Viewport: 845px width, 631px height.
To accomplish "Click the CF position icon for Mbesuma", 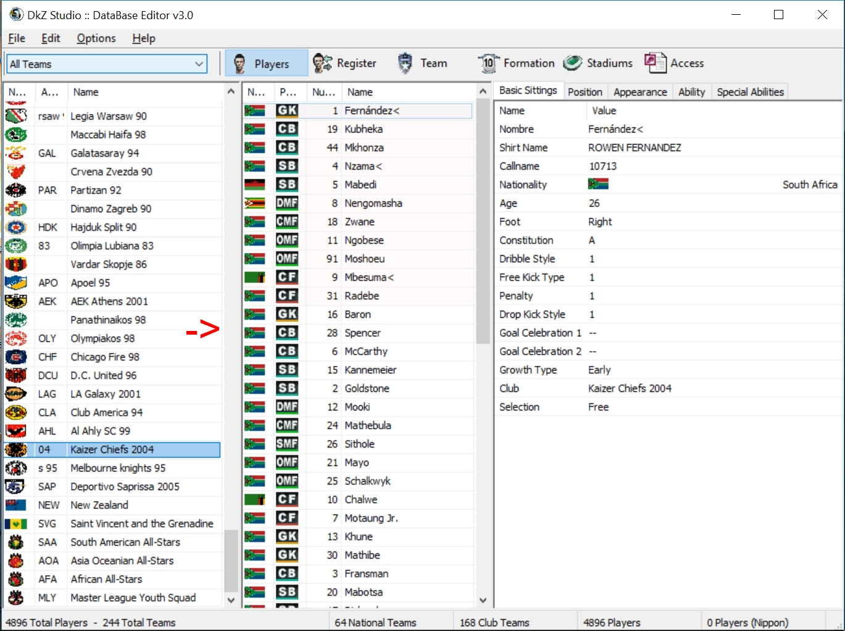I will 287,277.
